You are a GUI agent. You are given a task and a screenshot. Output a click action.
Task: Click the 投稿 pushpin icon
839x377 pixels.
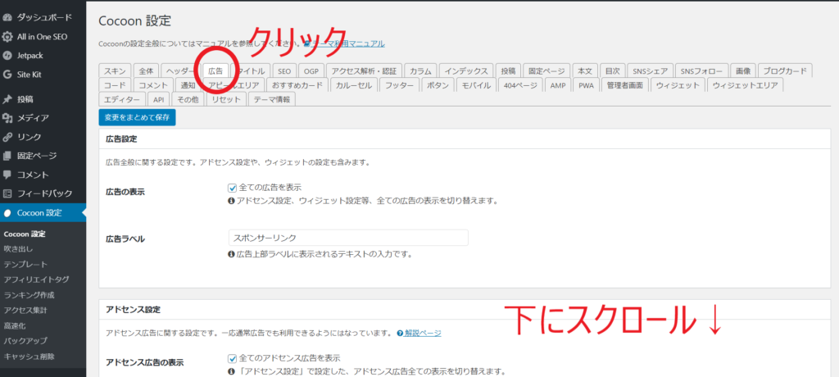[x=7, y=99]
